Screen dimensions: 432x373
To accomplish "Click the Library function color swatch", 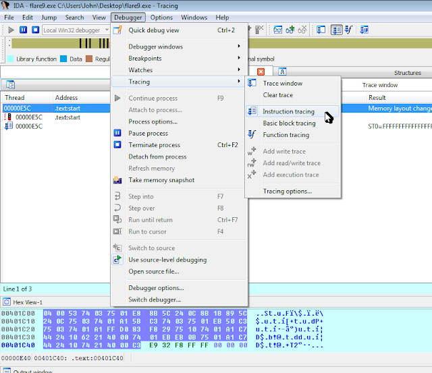I will pos(10,59).
